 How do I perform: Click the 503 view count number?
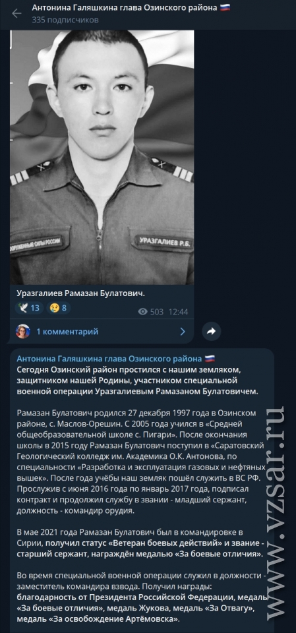pyautogui.click(x=157, y=312)
